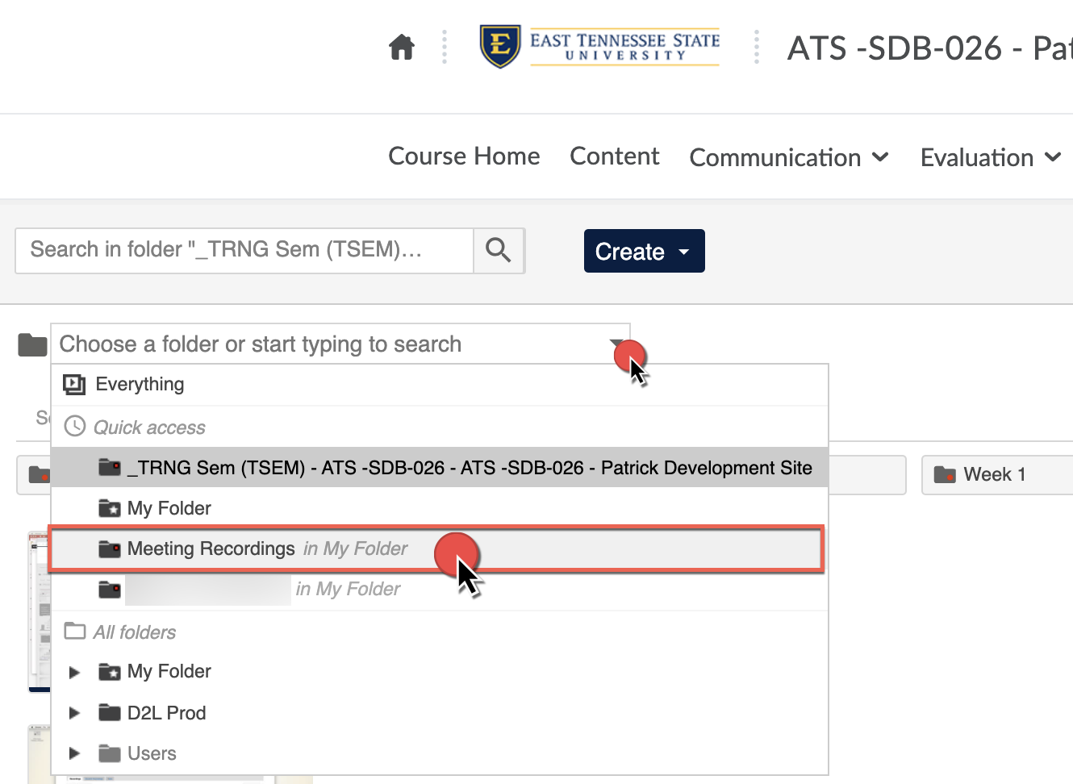Click the East Tennessee State University logo
The height and width of the screenshot is (784, 1073).
click(x=599, y=47)
